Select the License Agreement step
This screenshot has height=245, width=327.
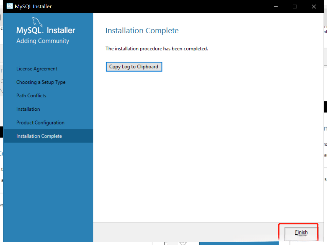pyautogui.click(x=37, y=69)
